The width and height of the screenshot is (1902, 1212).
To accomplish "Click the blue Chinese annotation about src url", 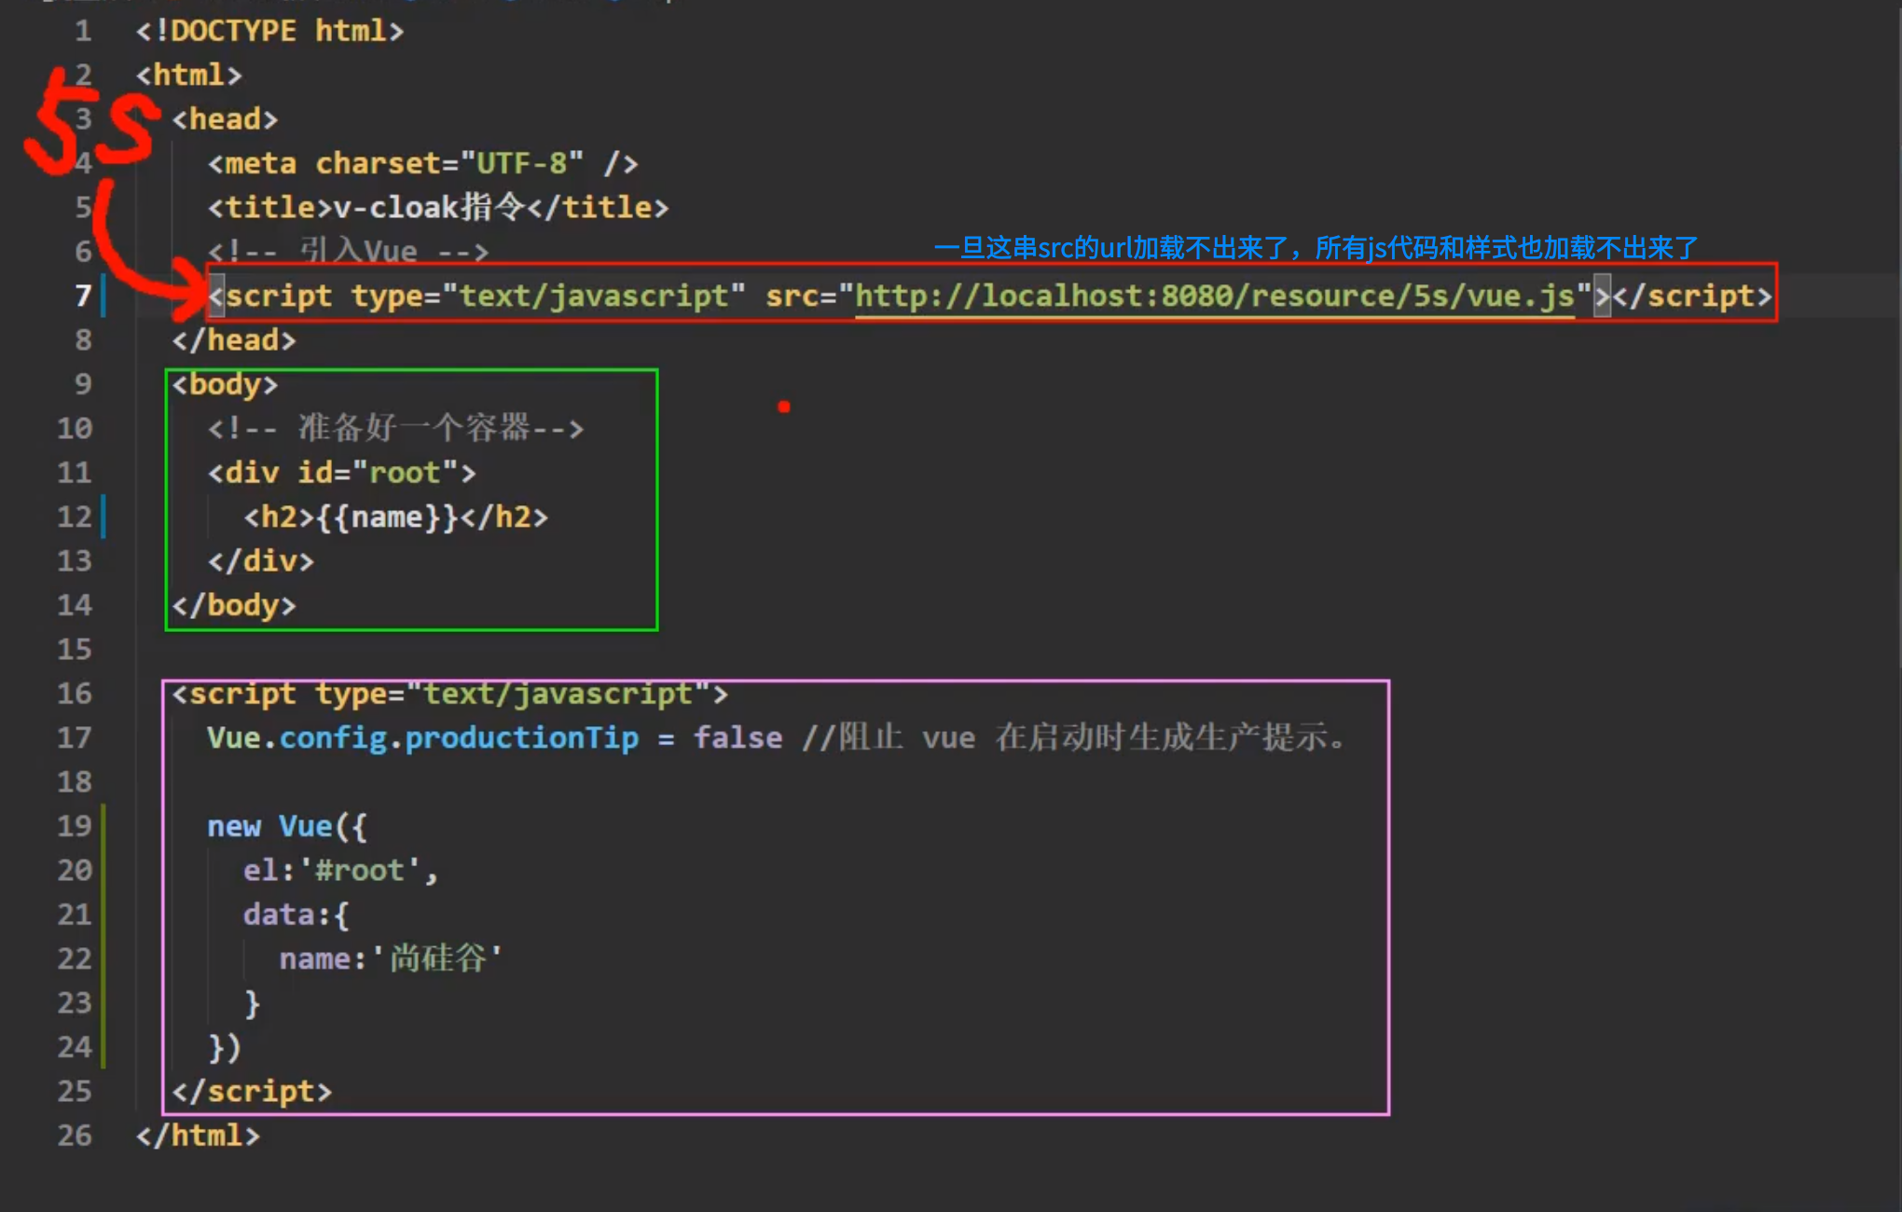I will 1315,248.
